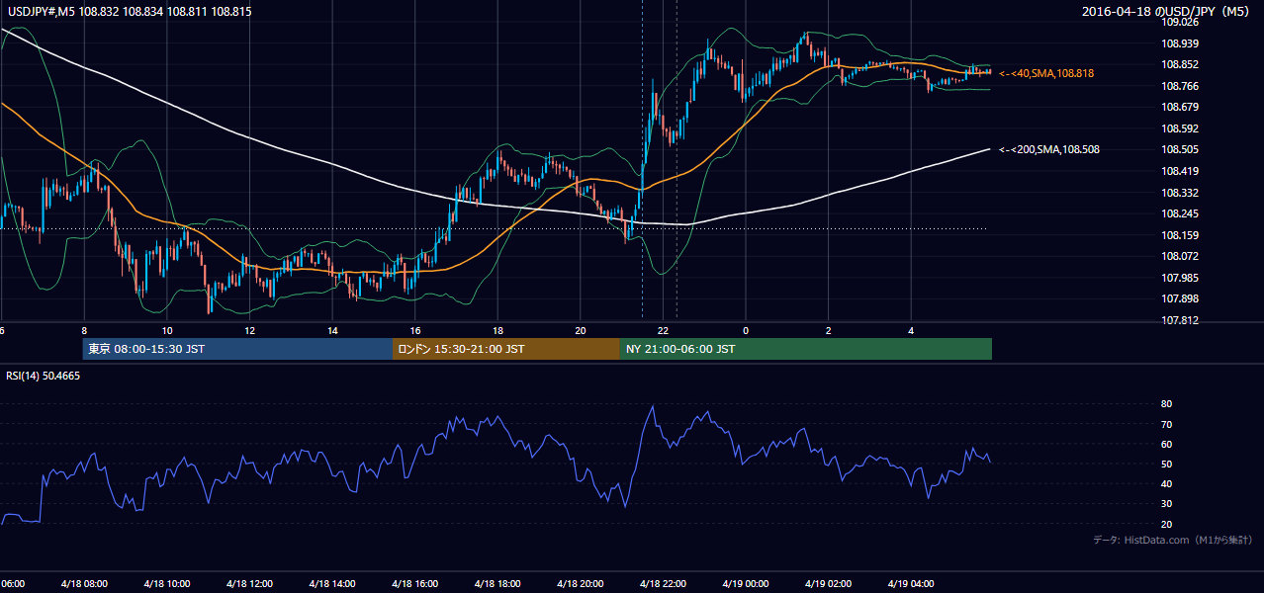Click hour 4 on the candlestick time axis
This screenshot has height=593, width=1264.
pos(912,330)
